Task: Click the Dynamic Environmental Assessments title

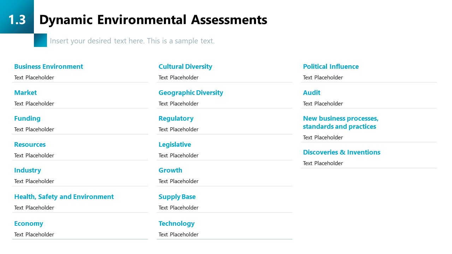Action: (x=153, y=20)
